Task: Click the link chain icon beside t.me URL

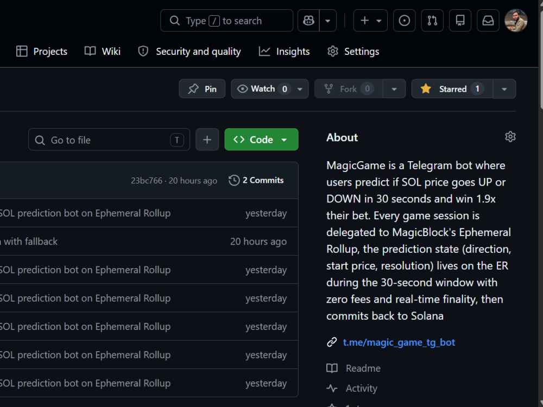Action: click(x=332, y=342)
